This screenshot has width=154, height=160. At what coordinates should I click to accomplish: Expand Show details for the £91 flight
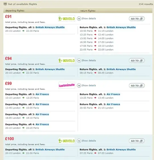[x=86, y=19]
